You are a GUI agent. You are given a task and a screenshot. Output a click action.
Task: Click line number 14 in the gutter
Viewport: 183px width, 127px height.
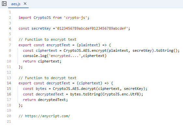point(9,83)
